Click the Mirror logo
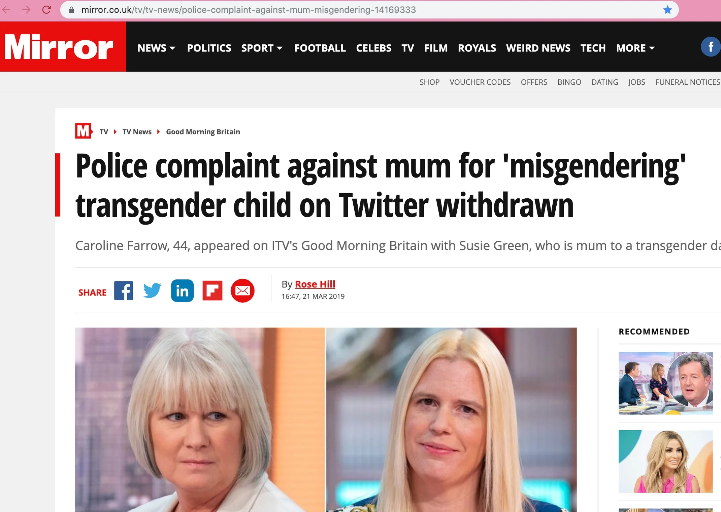721x512 pixels. [63, 47]
